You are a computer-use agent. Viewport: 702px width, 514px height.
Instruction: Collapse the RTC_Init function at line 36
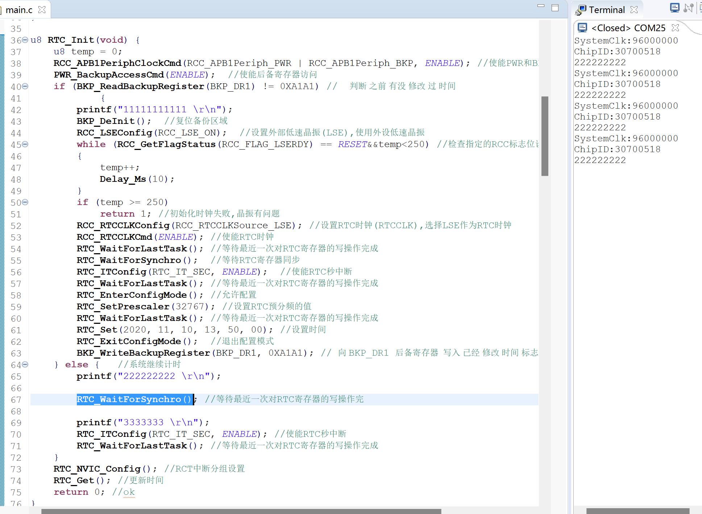[25, 40]
